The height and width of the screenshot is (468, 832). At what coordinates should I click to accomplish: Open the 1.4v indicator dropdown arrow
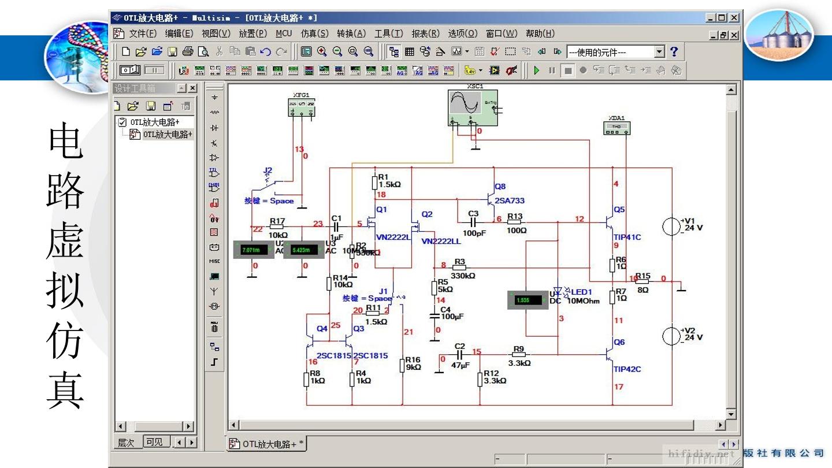(480, 70)
